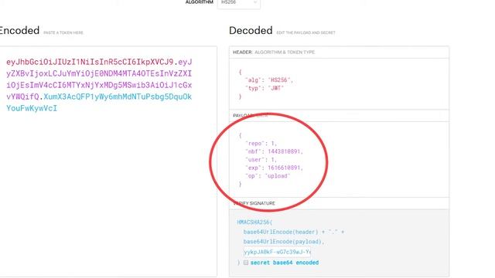
Task: Click the Encoded heading
Action: pyautogui.click(x=19, y=31)
